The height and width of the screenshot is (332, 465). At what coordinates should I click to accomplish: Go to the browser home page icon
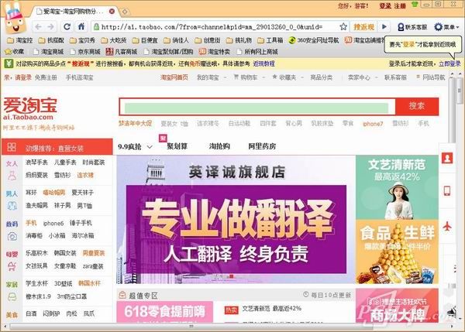click(x=81, y=26)
